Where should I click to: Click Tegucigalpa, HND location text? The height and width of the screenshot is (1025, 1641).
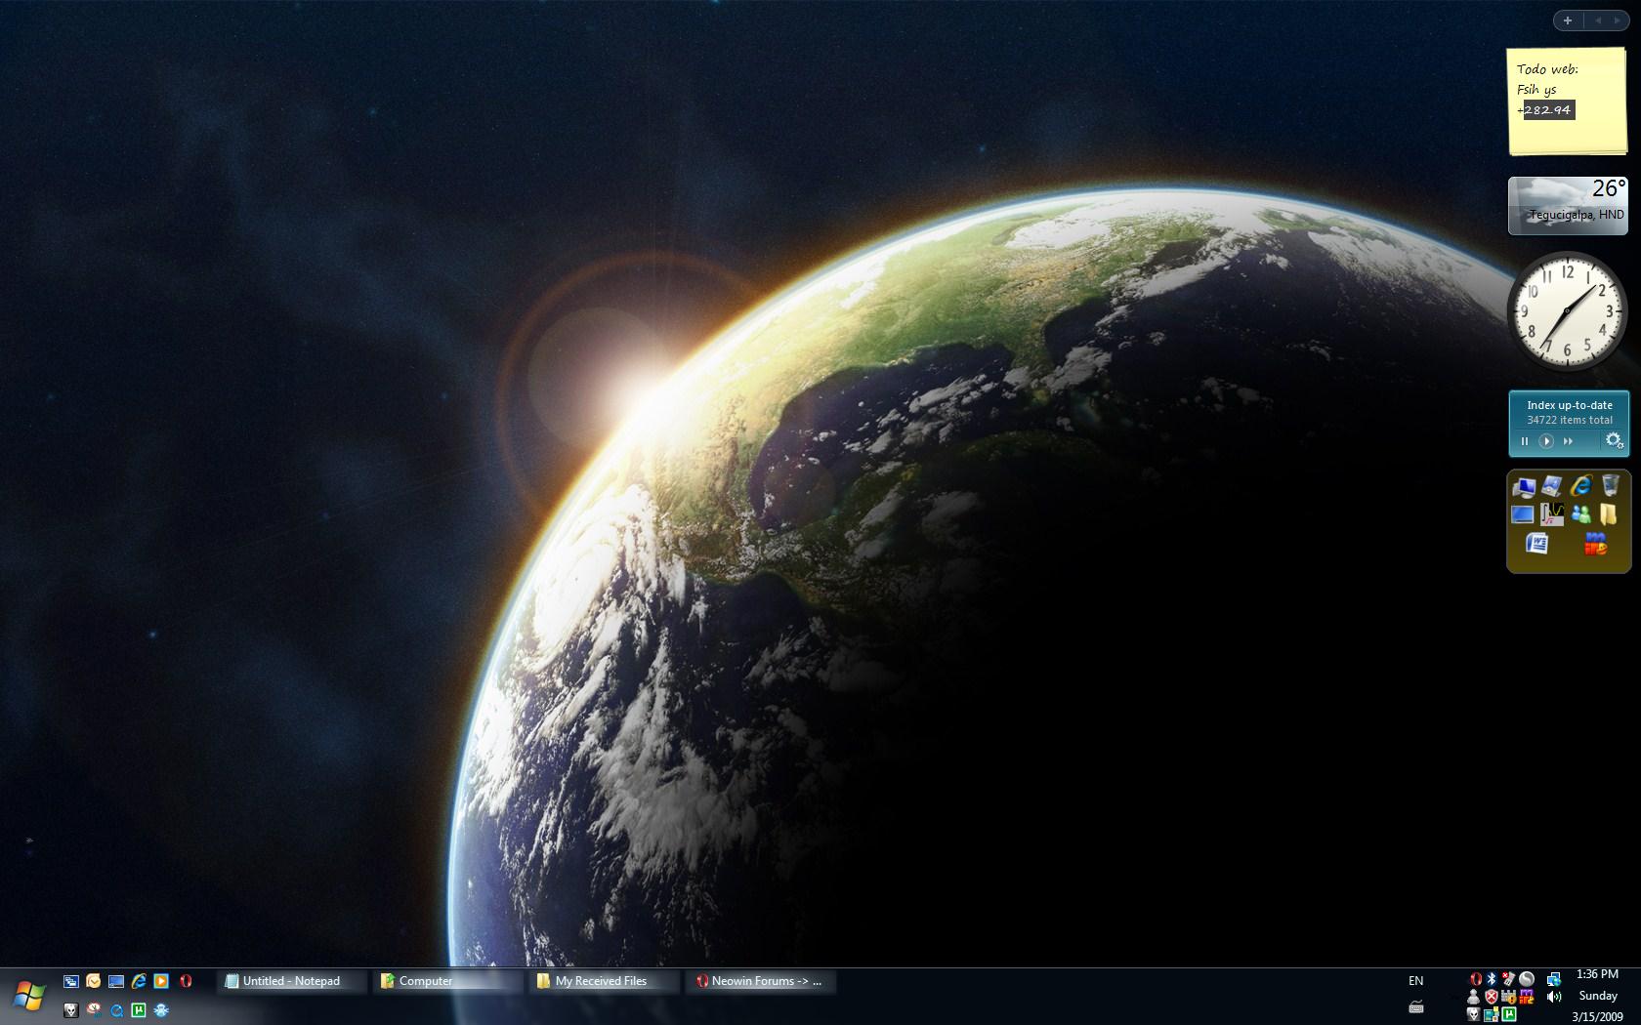pos(1578,215)
